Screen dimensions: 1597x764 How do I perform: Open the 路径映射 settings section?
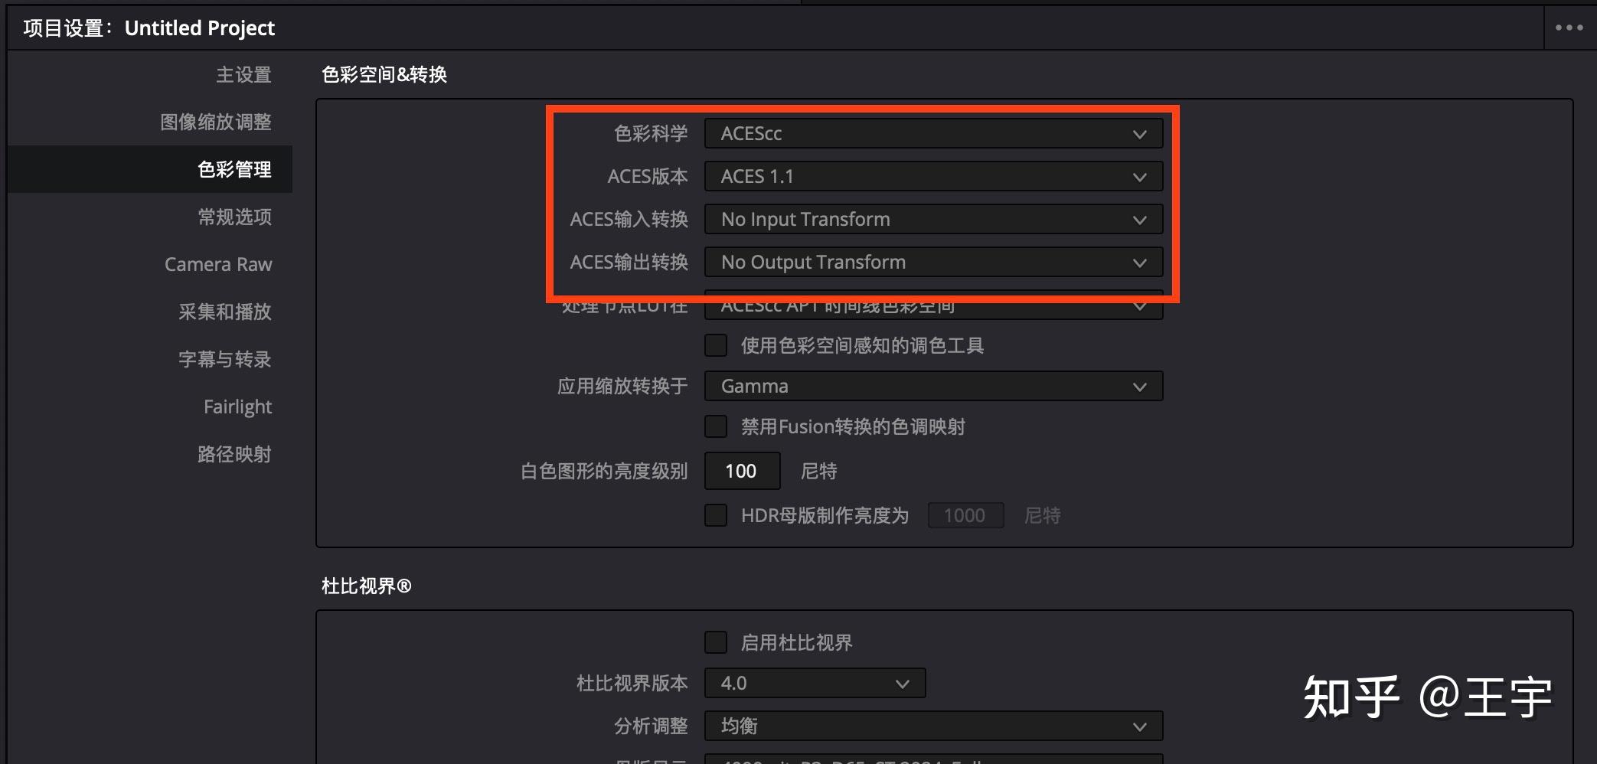pos(235,453)
